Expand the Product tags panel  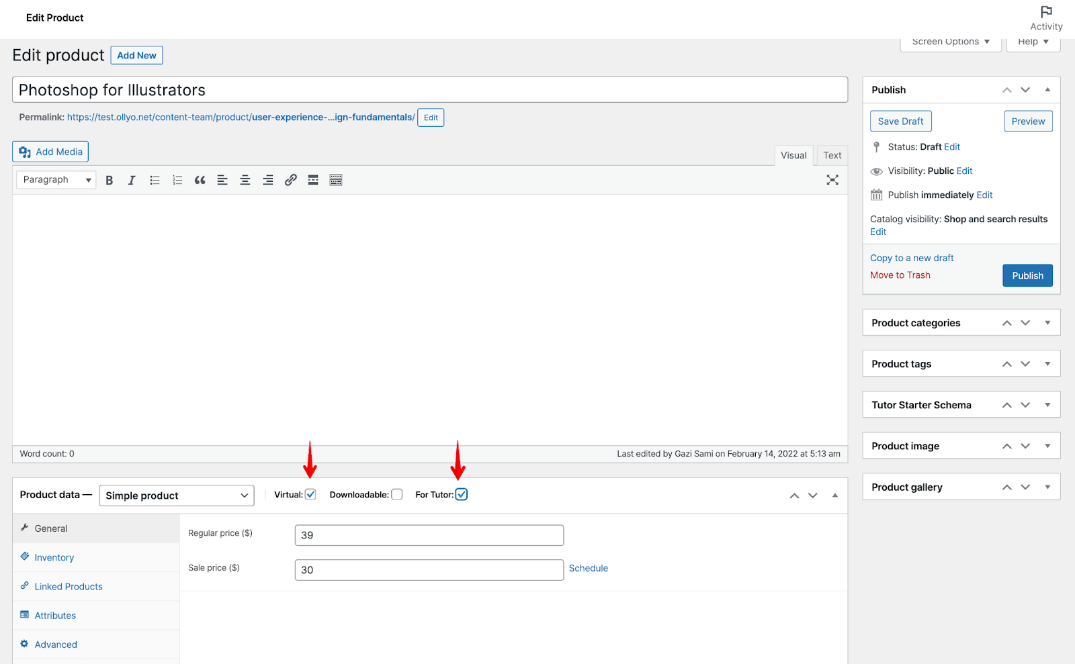click(1047, 364)
